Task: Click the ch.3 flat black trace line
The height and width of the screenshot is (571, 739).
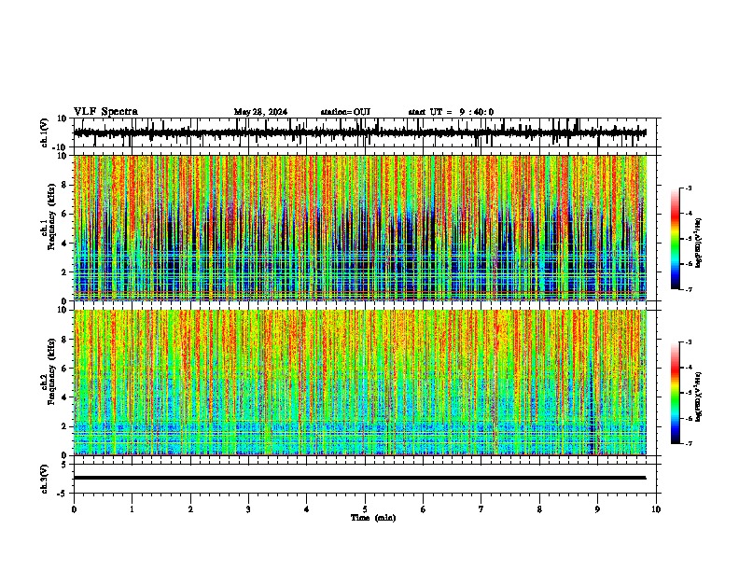Action: pyautogui.click(x=359, y=478)
